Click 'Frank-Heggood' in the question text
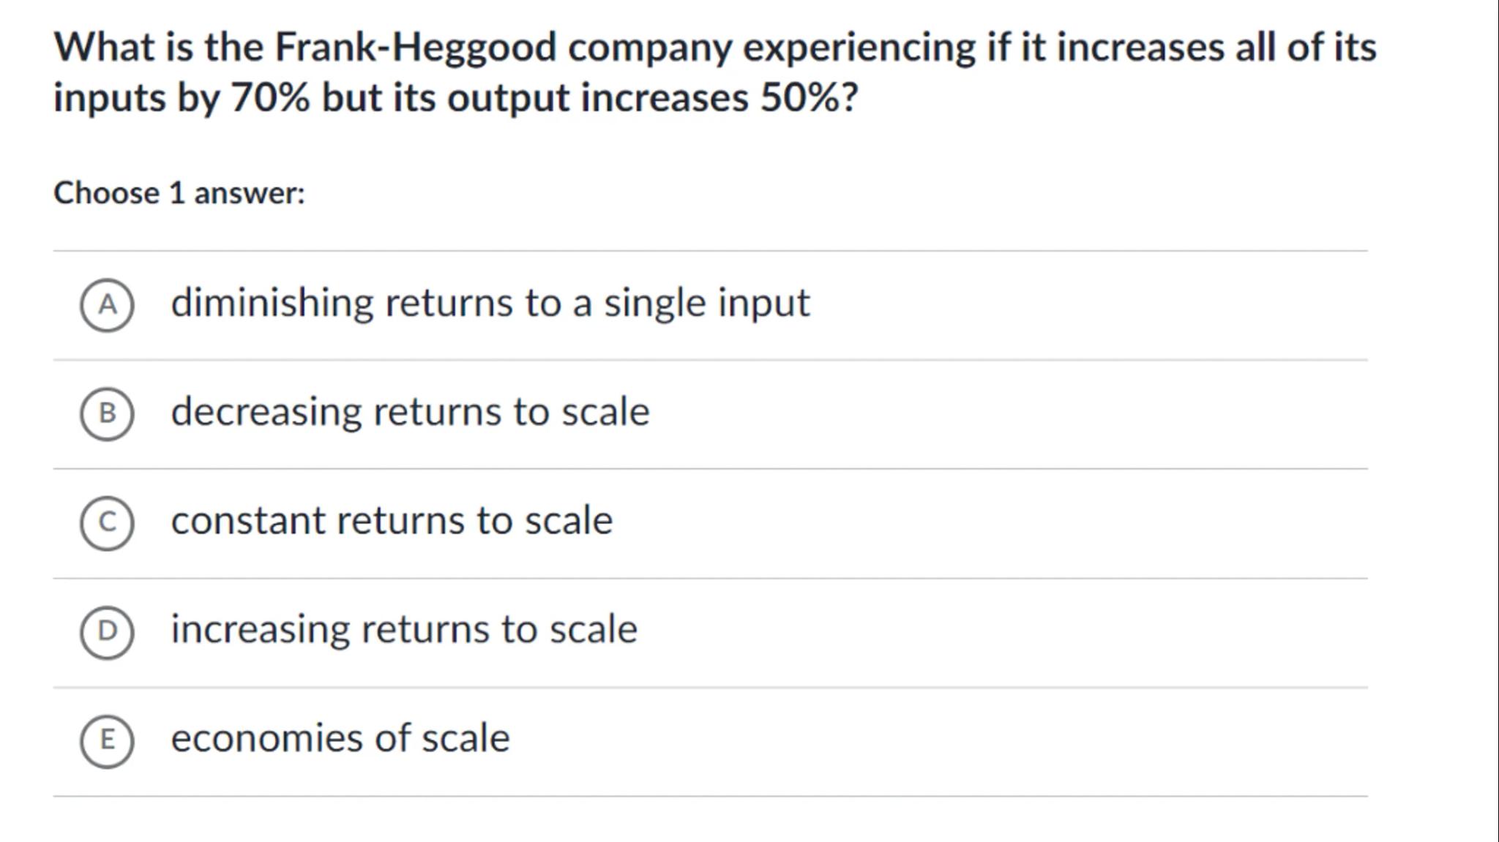The height and width of the screenshot is (842, 1499). click(415, 48)
